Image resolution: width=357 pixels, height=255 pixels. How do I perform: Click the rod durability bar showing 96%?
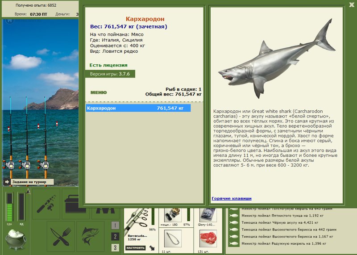pyautogui.click(x=153, y=217)
